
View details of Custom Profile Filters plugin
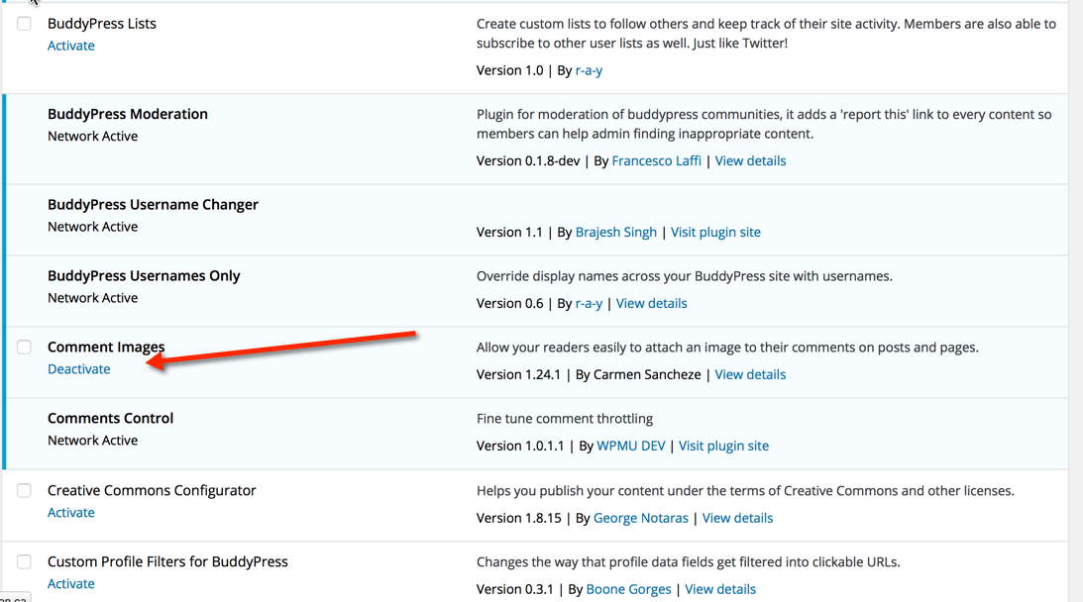click(720, 589)
